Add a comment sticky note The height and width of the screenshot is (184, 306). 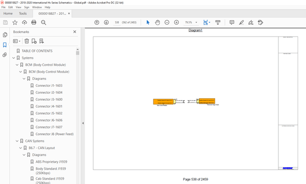232,22
